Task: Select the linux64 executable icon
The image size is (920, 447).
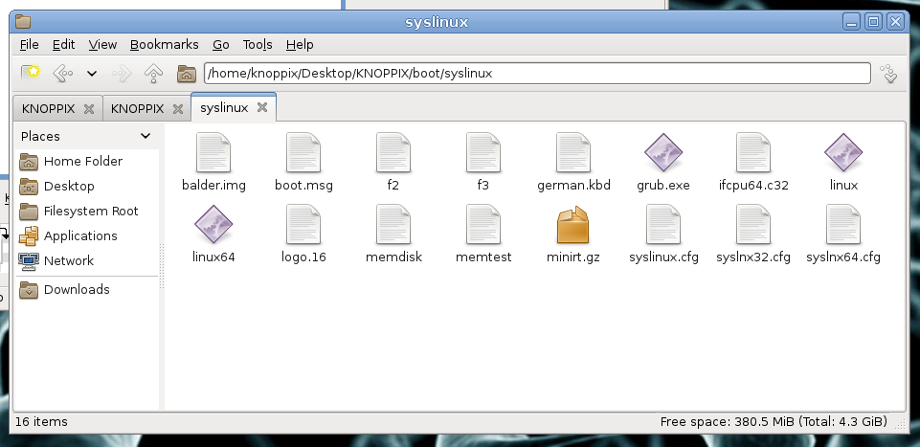Action: click(x=213, y=226)
